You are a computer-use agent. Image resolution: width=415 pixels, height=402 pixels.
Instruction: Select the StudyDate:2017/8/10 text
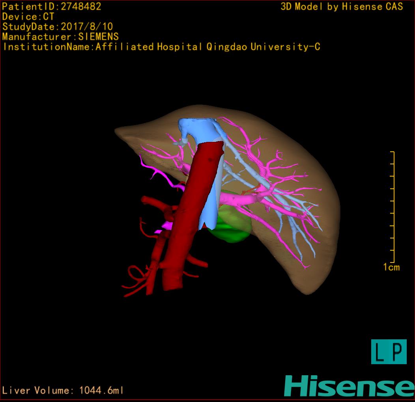click(58, 27)
